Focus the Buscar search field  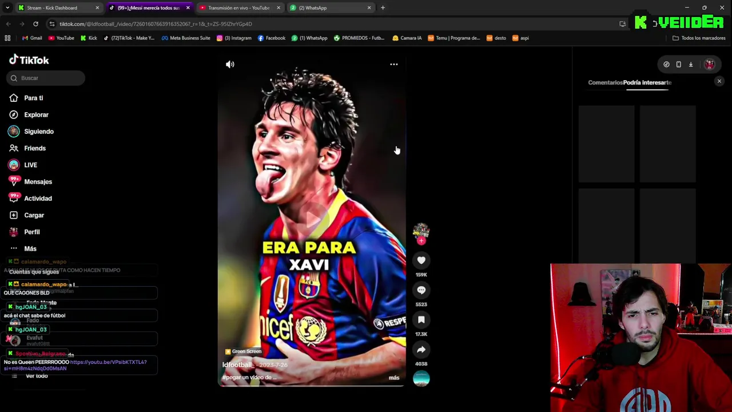click(x=47, y=78)
